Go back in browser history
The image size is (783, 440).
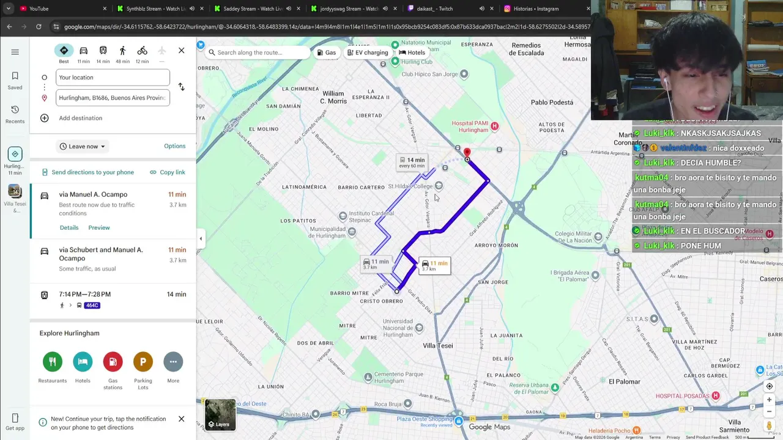tap(9, 27)
